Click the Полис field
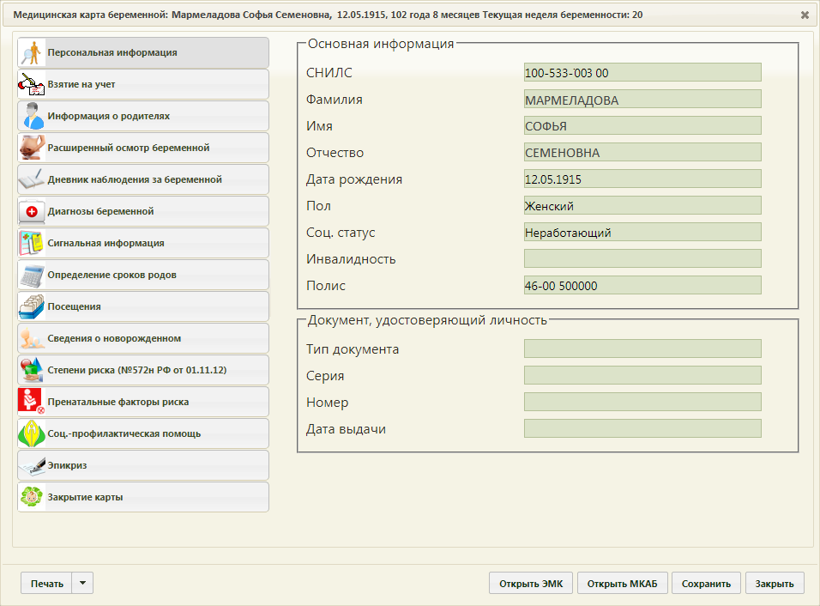820x606 pixels. [x=642, y=286]
